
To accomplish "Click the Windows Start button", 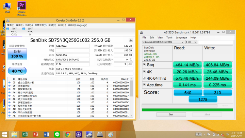I will [x=4, y=134].
